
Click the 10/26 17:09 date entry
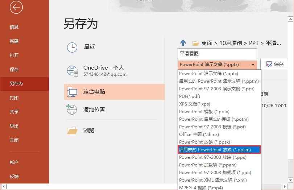(x=274, y=106)
